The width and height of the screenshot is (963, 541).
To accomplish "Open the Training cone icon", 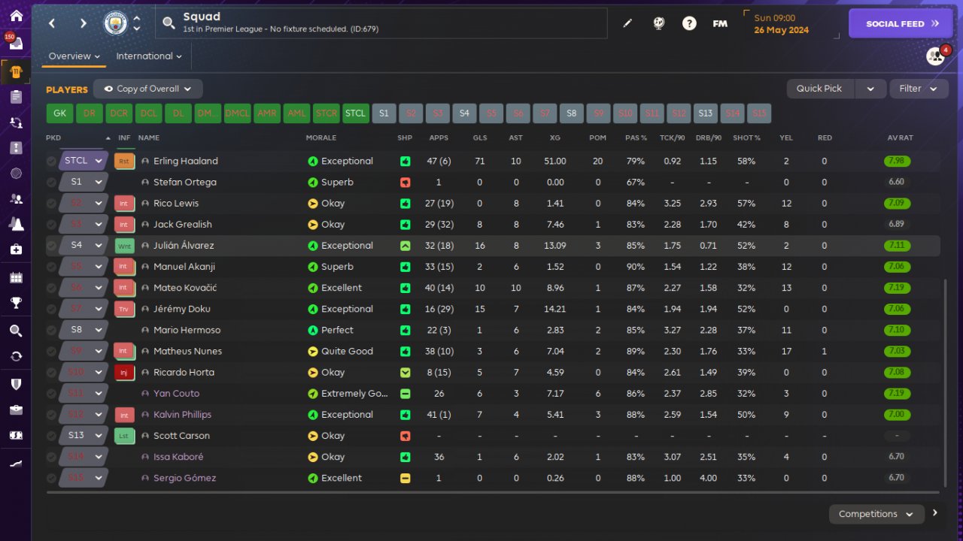I will pyautogui.click(x=16, y=224).
